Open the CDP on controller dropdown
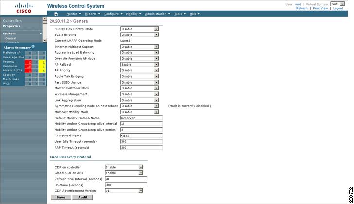Screen dimensions: 354x204 124,167
